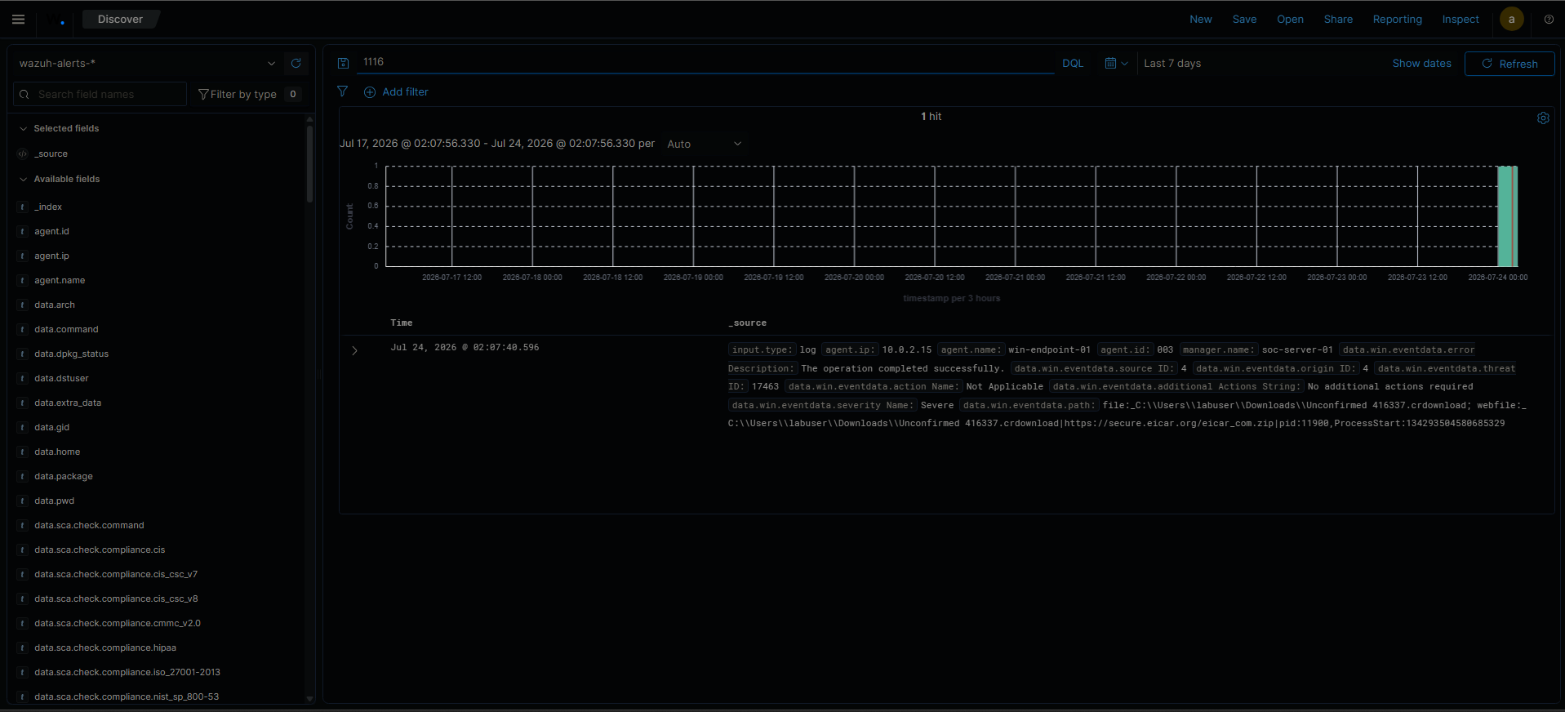Switch query language via DQL
Viewport: 1565px width, 712px height.
[1073, 64]
